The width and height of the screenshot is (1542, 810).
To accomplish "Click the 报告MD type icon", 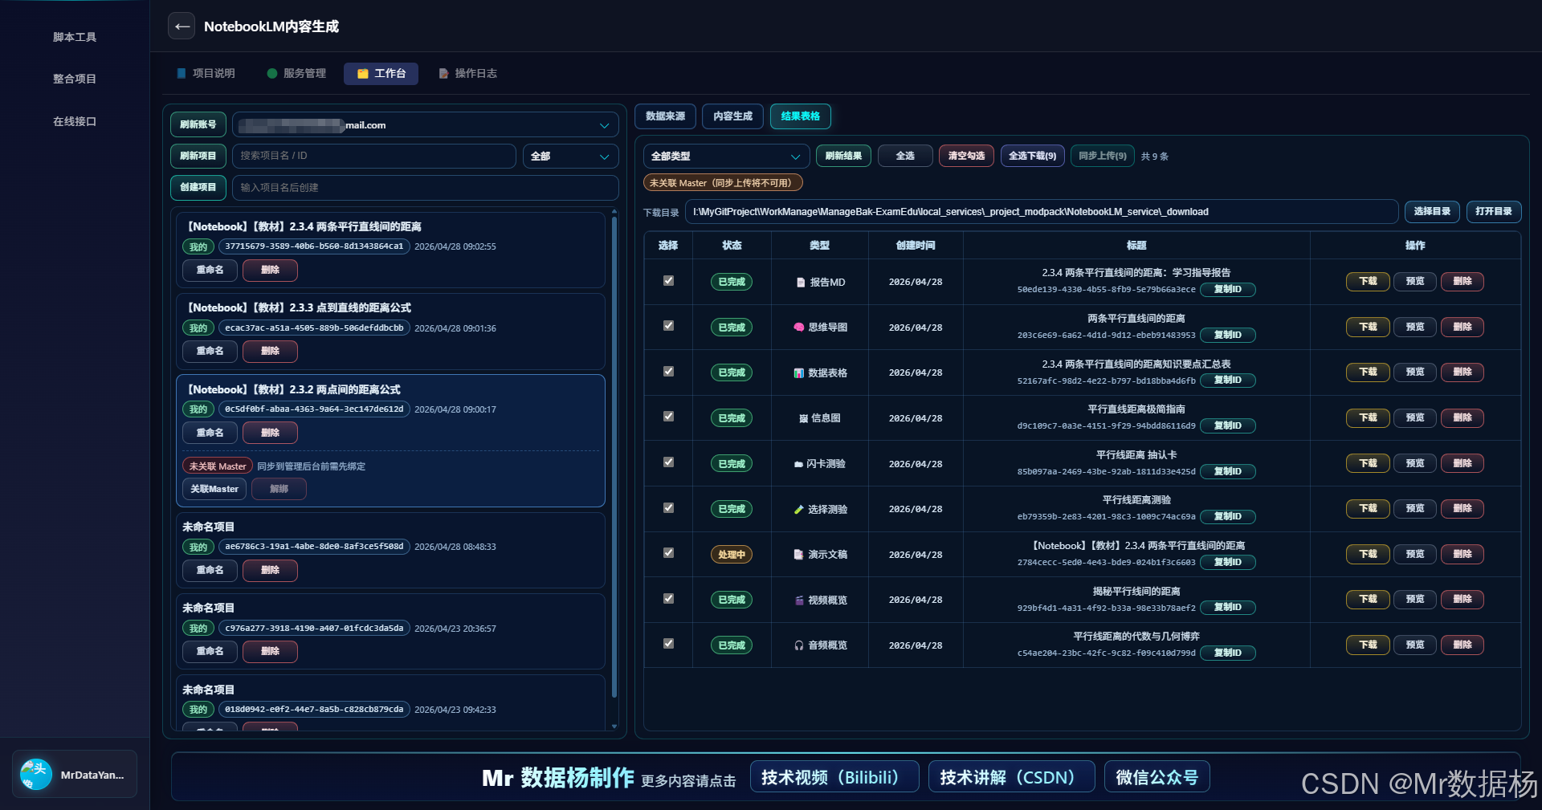I will coord(801,283).
